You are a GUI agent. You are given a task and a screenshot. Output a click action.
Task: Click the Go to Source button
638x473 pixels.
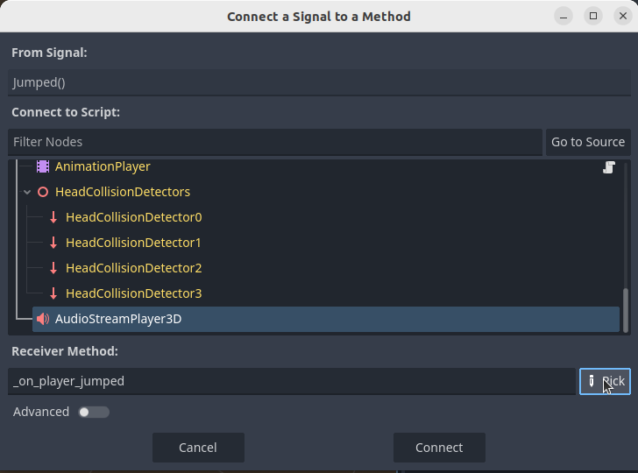(588, 142)
